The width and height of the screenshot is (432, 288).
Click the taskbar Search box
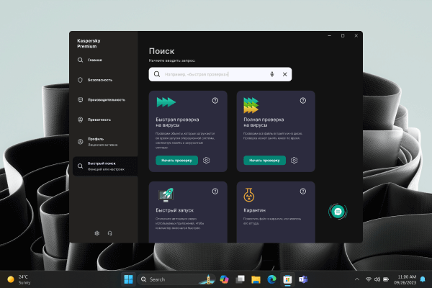(176, 279)
